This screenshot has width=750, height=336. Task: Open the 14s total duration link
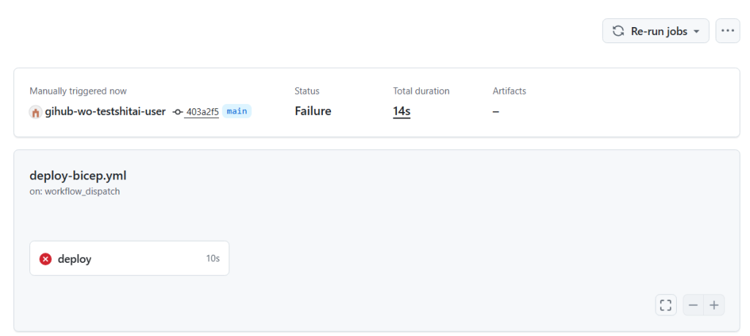click(x=401, y=111)
